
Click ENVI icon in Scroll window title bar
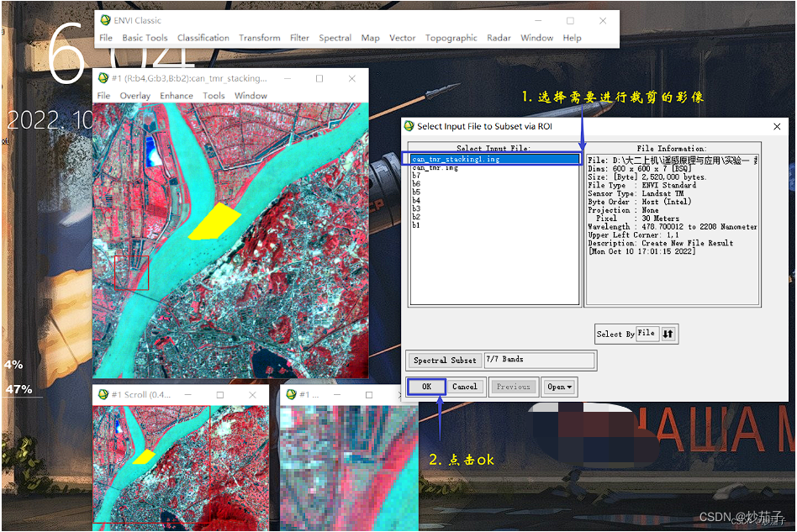[103, 394]
